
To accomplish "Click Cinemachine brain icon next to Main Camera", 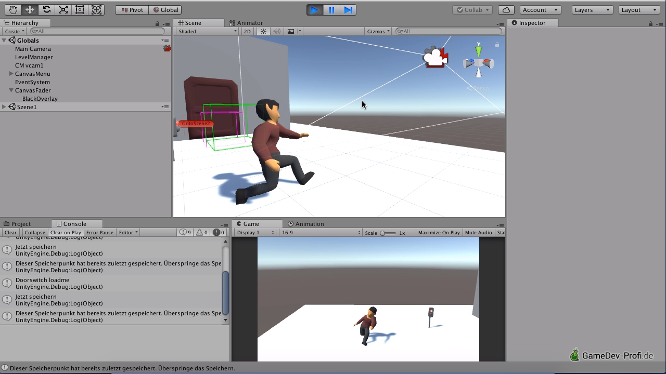I will pos(166,48).
